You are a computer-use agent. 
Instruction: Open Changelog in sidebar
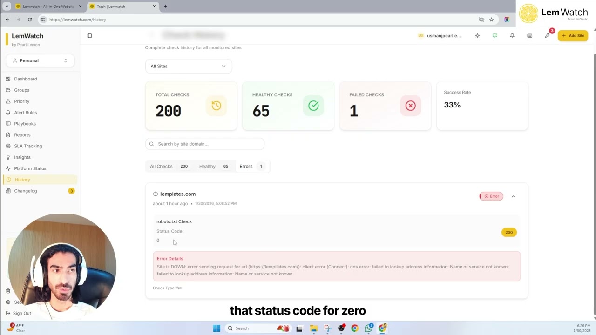[25, 191]
